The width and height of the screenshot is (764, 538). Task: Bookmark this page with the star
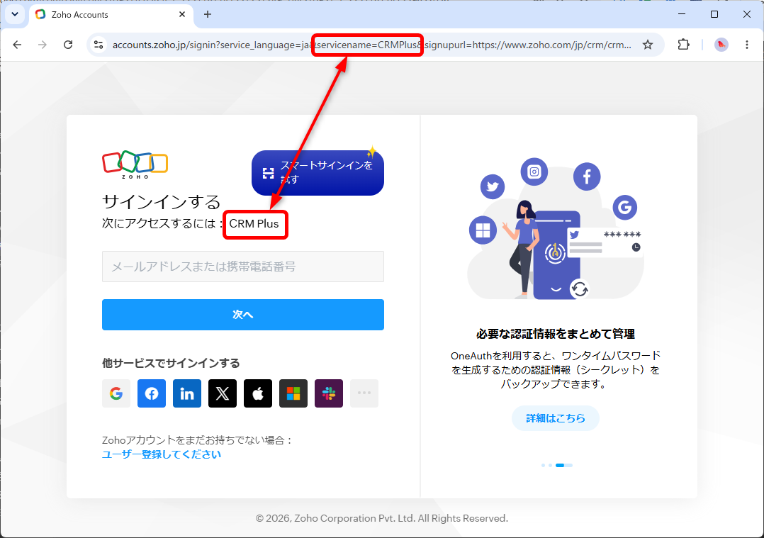(648, 45)
